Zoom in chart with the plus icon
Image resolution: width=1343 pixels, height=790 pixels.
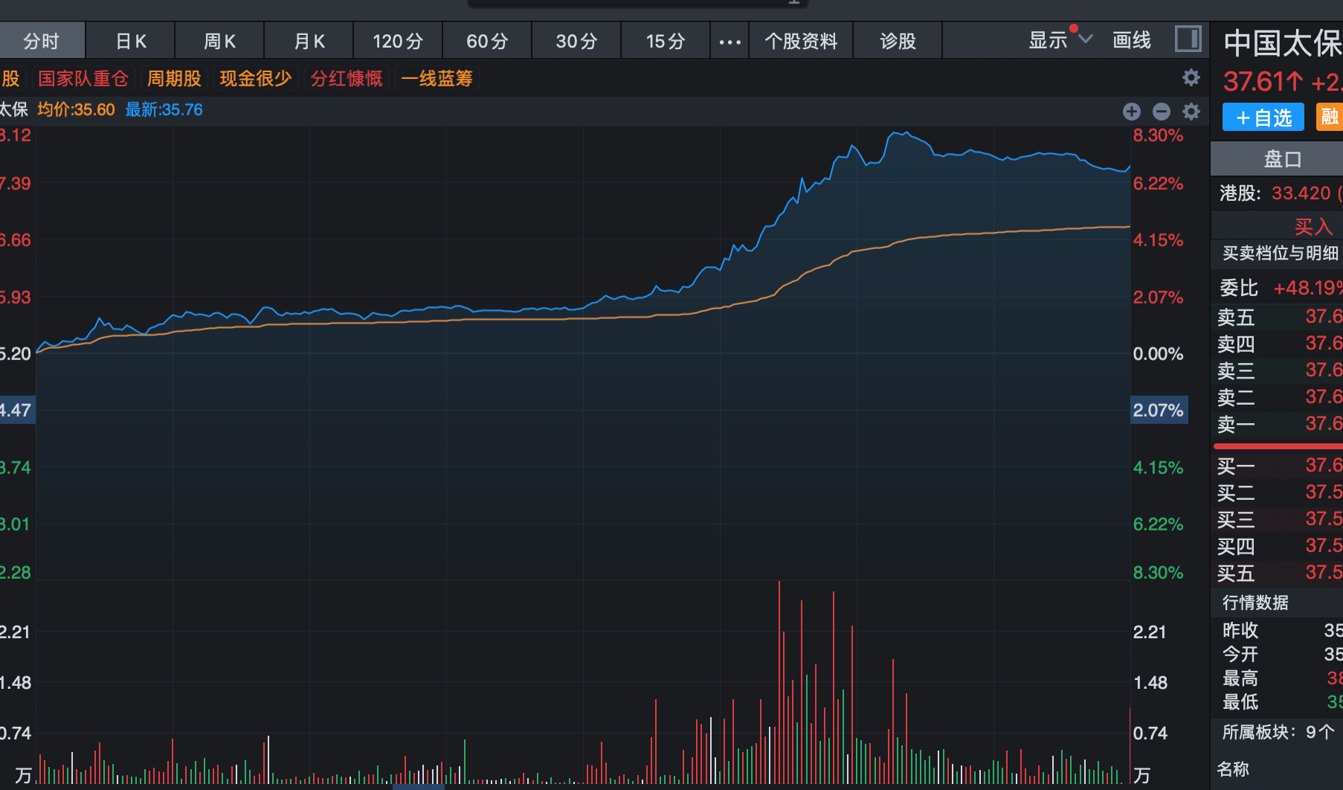pos(1132,112)
